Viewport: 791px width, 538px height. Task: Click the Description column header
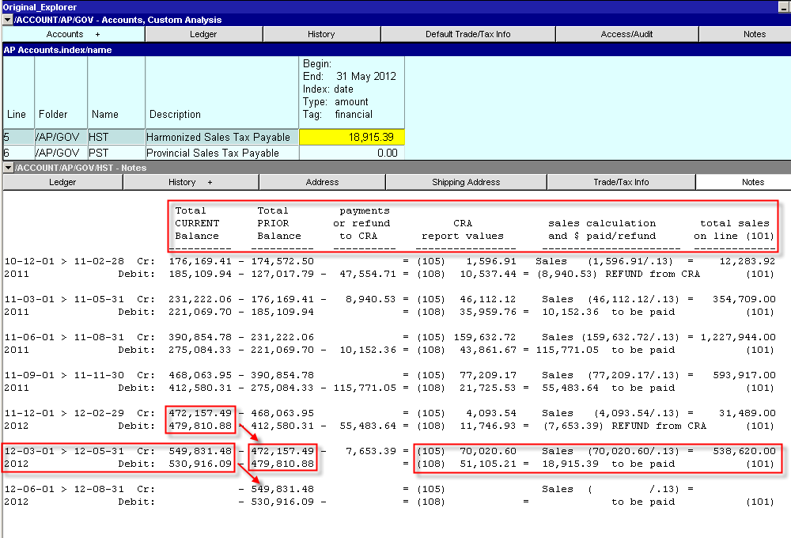(176, 114)
